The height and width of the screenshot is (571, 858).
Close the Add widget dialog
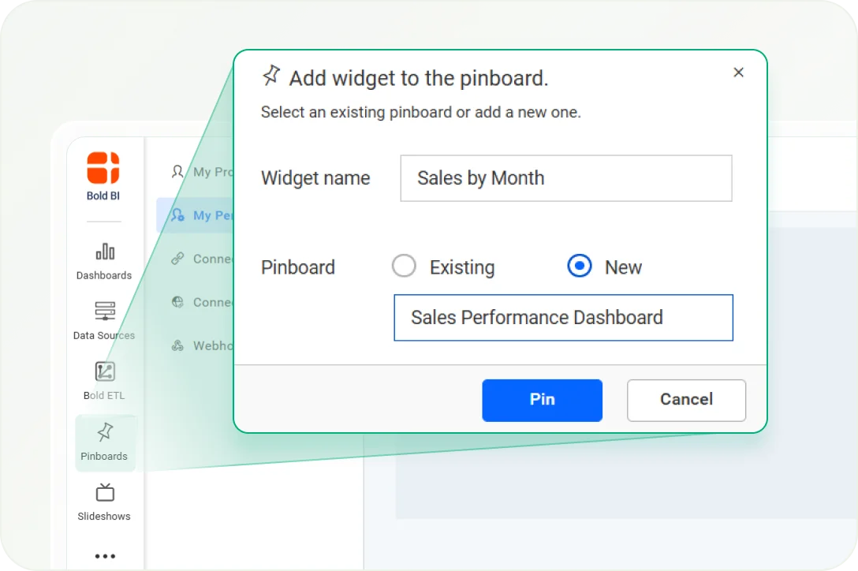(738, 73)
